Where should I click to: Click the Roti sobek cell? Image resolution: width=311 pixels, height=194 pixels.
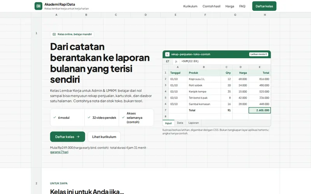coord(204,85)
